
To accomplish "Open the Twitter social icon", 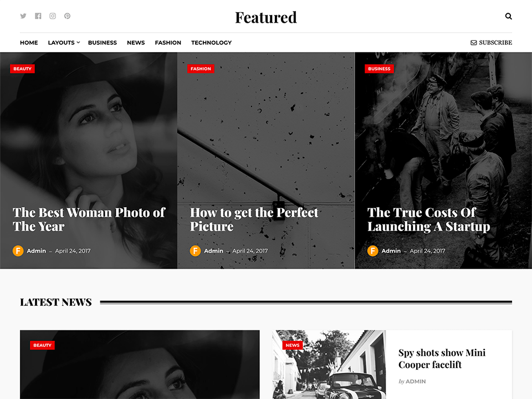I will click(23, 16).
